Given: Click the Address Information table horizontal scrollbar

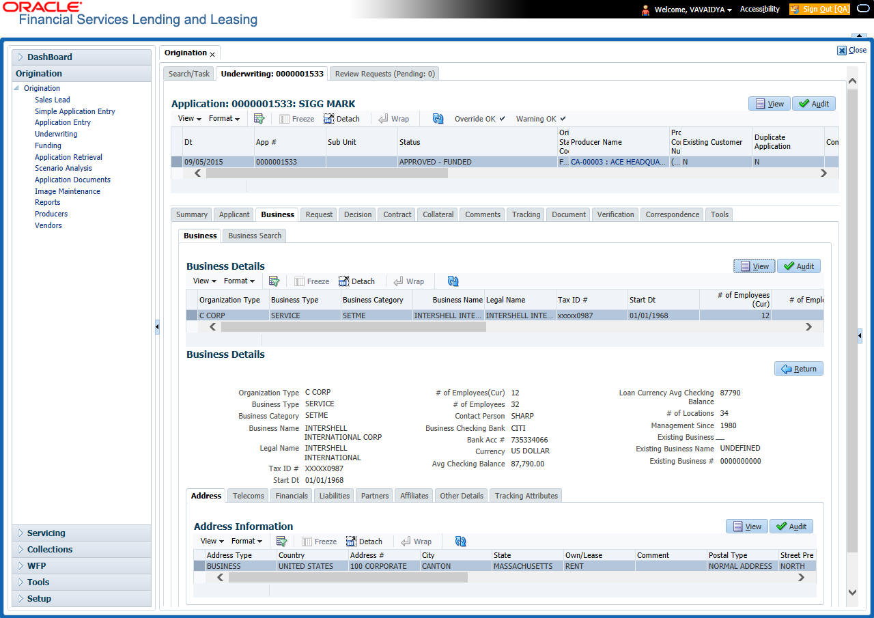Looking at the screenshot, I should tap(348, 578).
